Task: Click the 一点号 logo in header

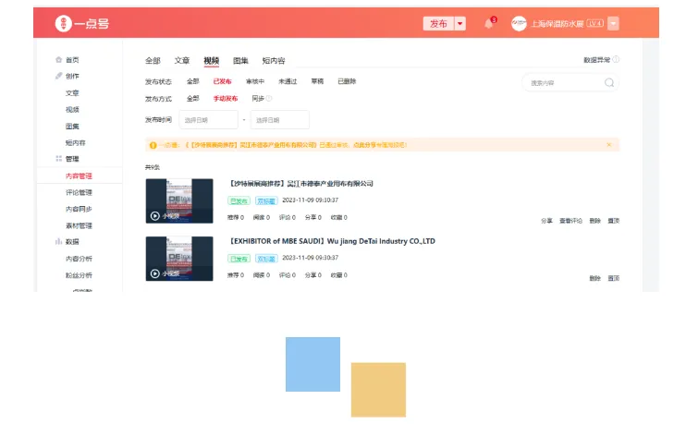Action: [x=81, y=23]
